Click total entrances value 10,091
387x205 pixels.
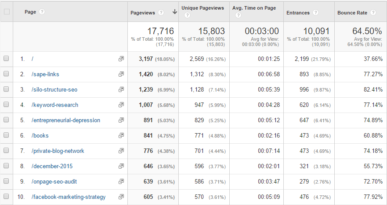tap(316, 31)
